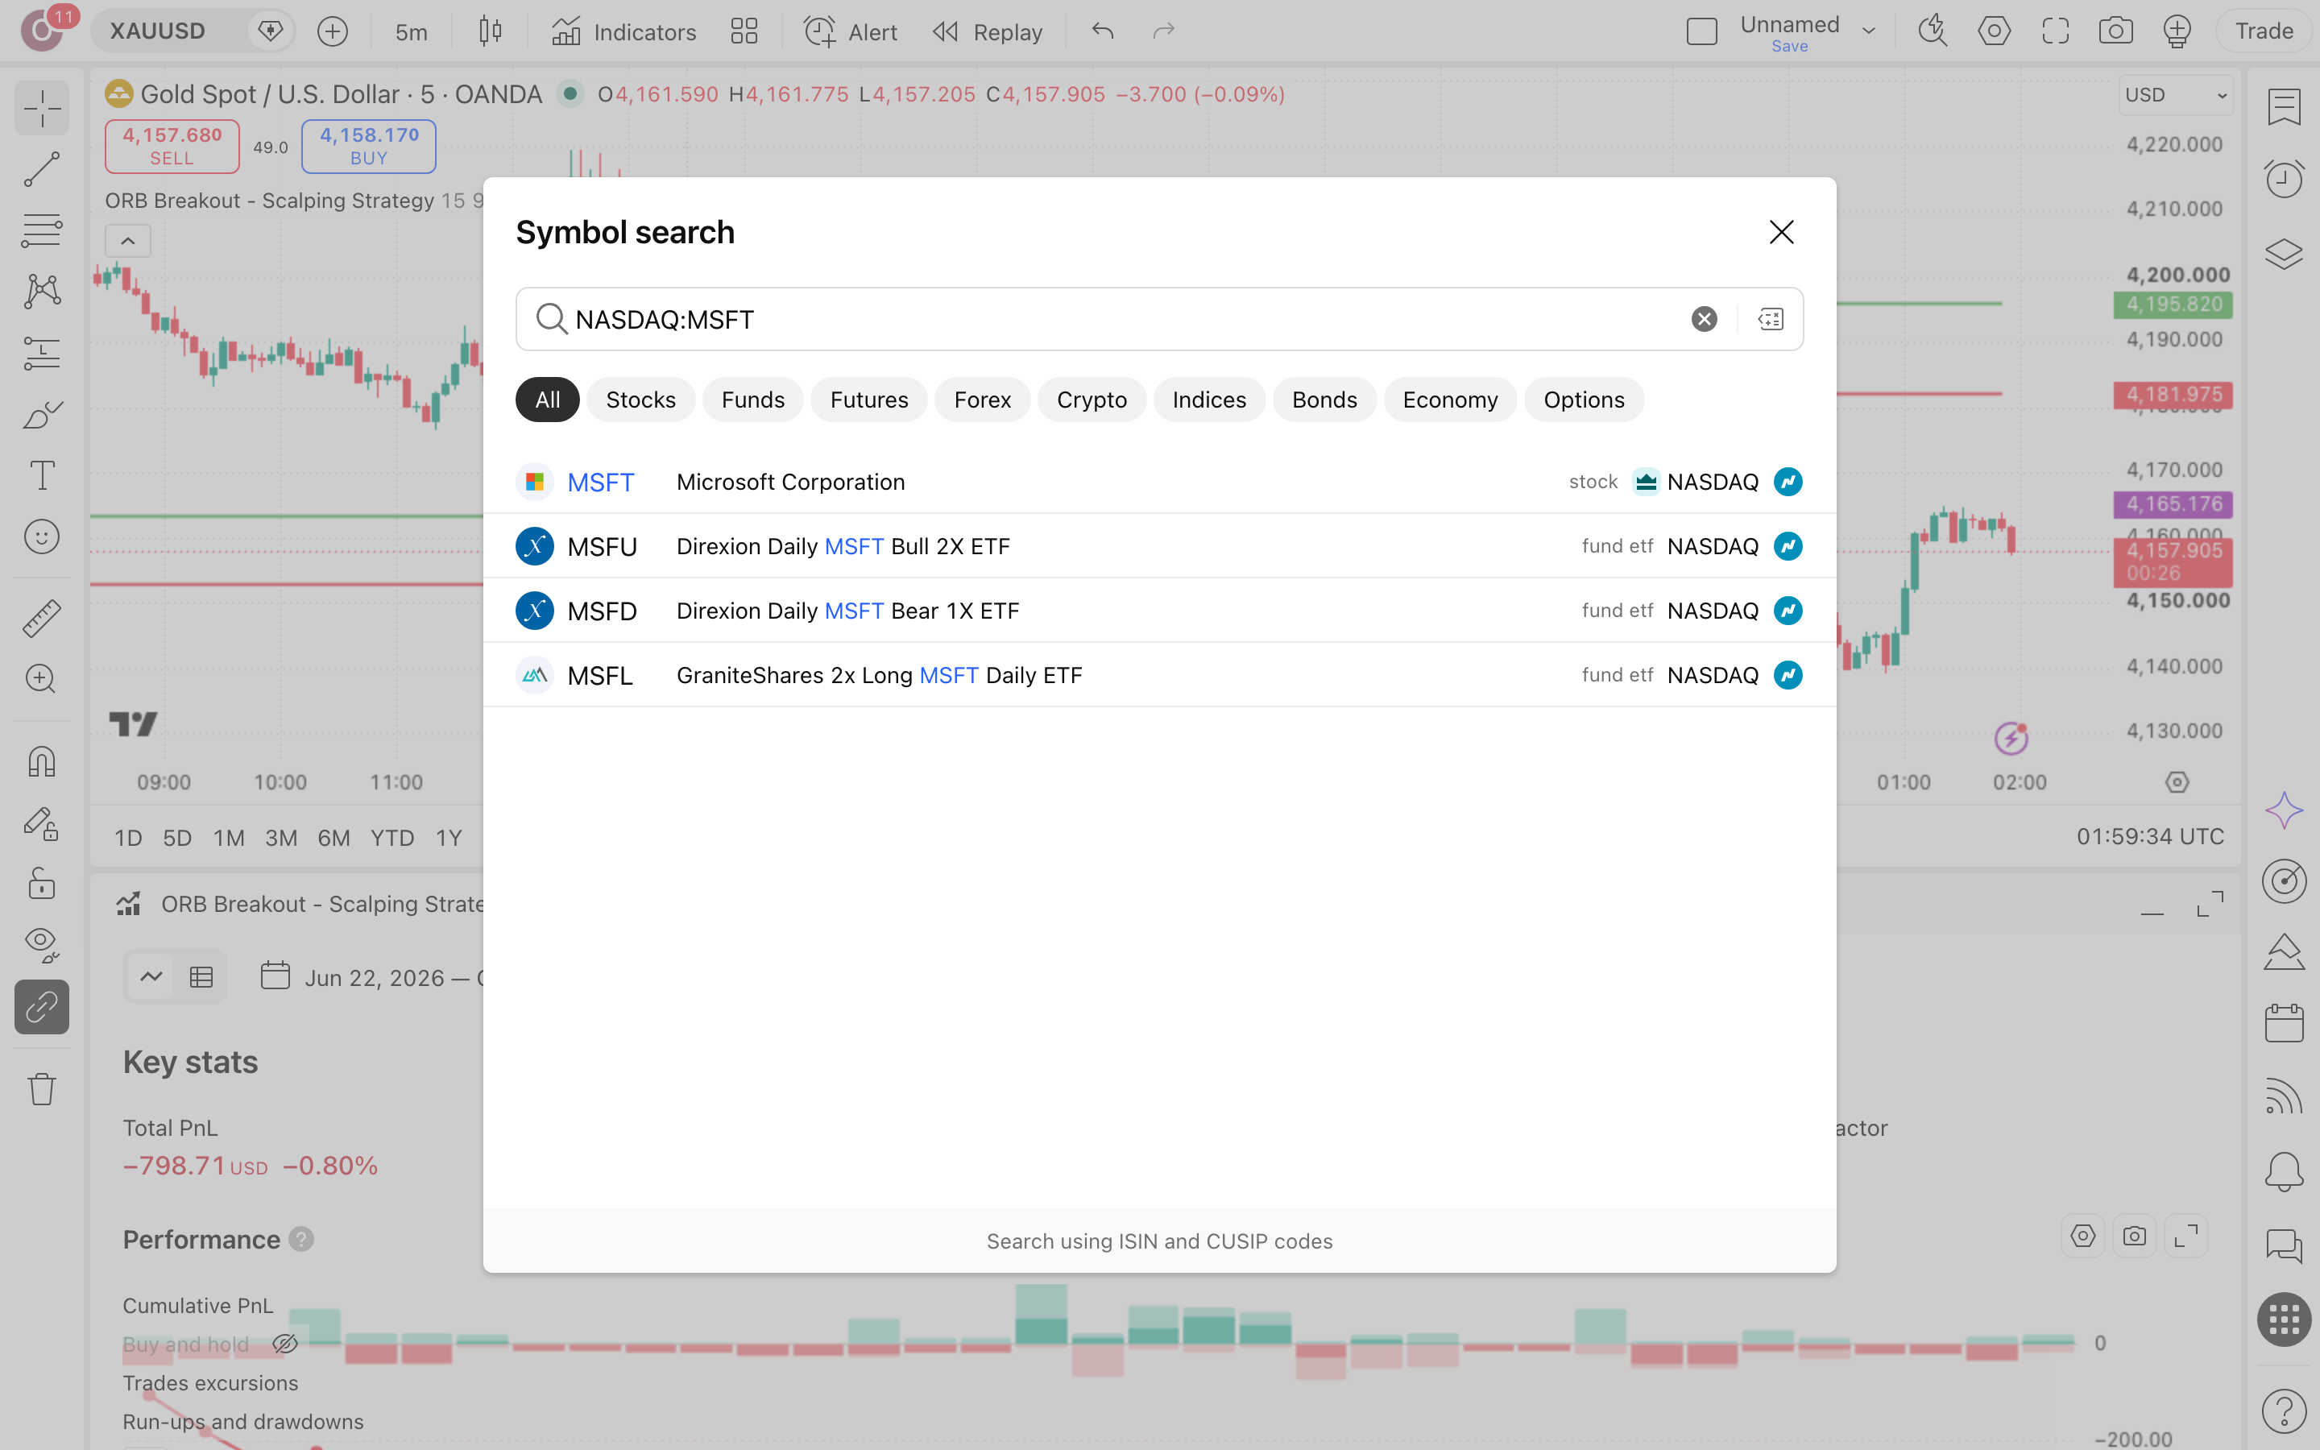
Task: Open the layout grid selector
Action: 744,31
